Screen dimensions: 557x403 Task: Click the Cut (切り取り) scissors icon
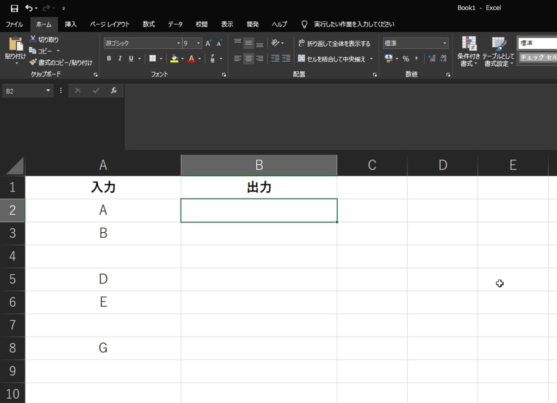(33, 40)
